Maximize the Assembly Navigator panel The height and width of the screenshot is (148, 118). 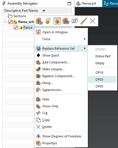tap(69, 4)
